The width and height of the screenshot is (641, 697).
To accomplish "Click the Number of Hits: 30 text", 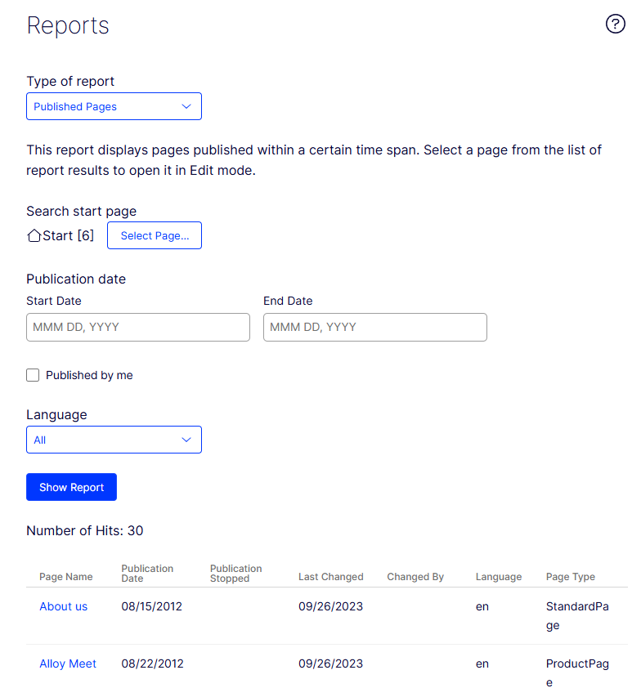I will coord(84,530).
